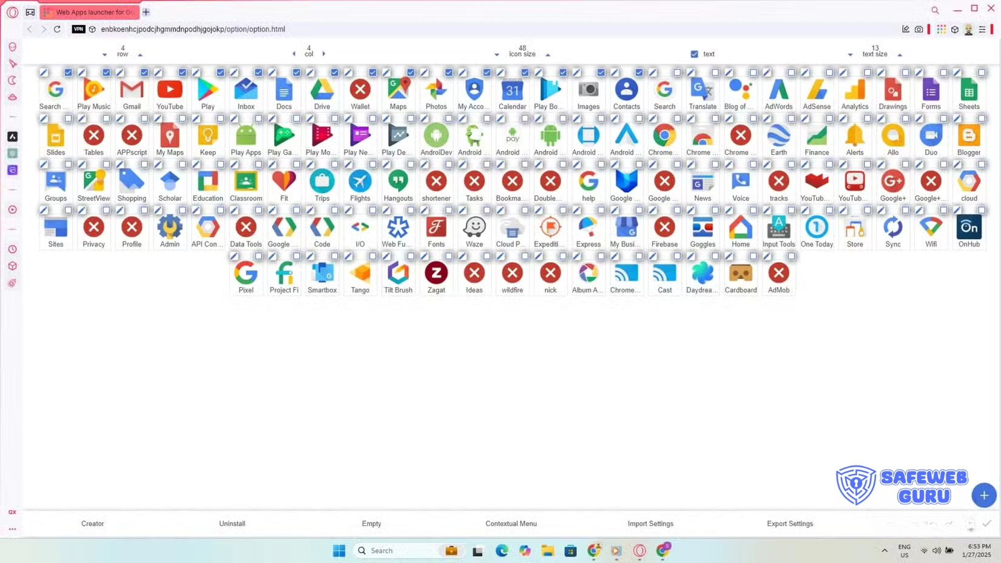Reload the page
The width and height of the screenshot is (1001, 563).
[x=57, y=29]
